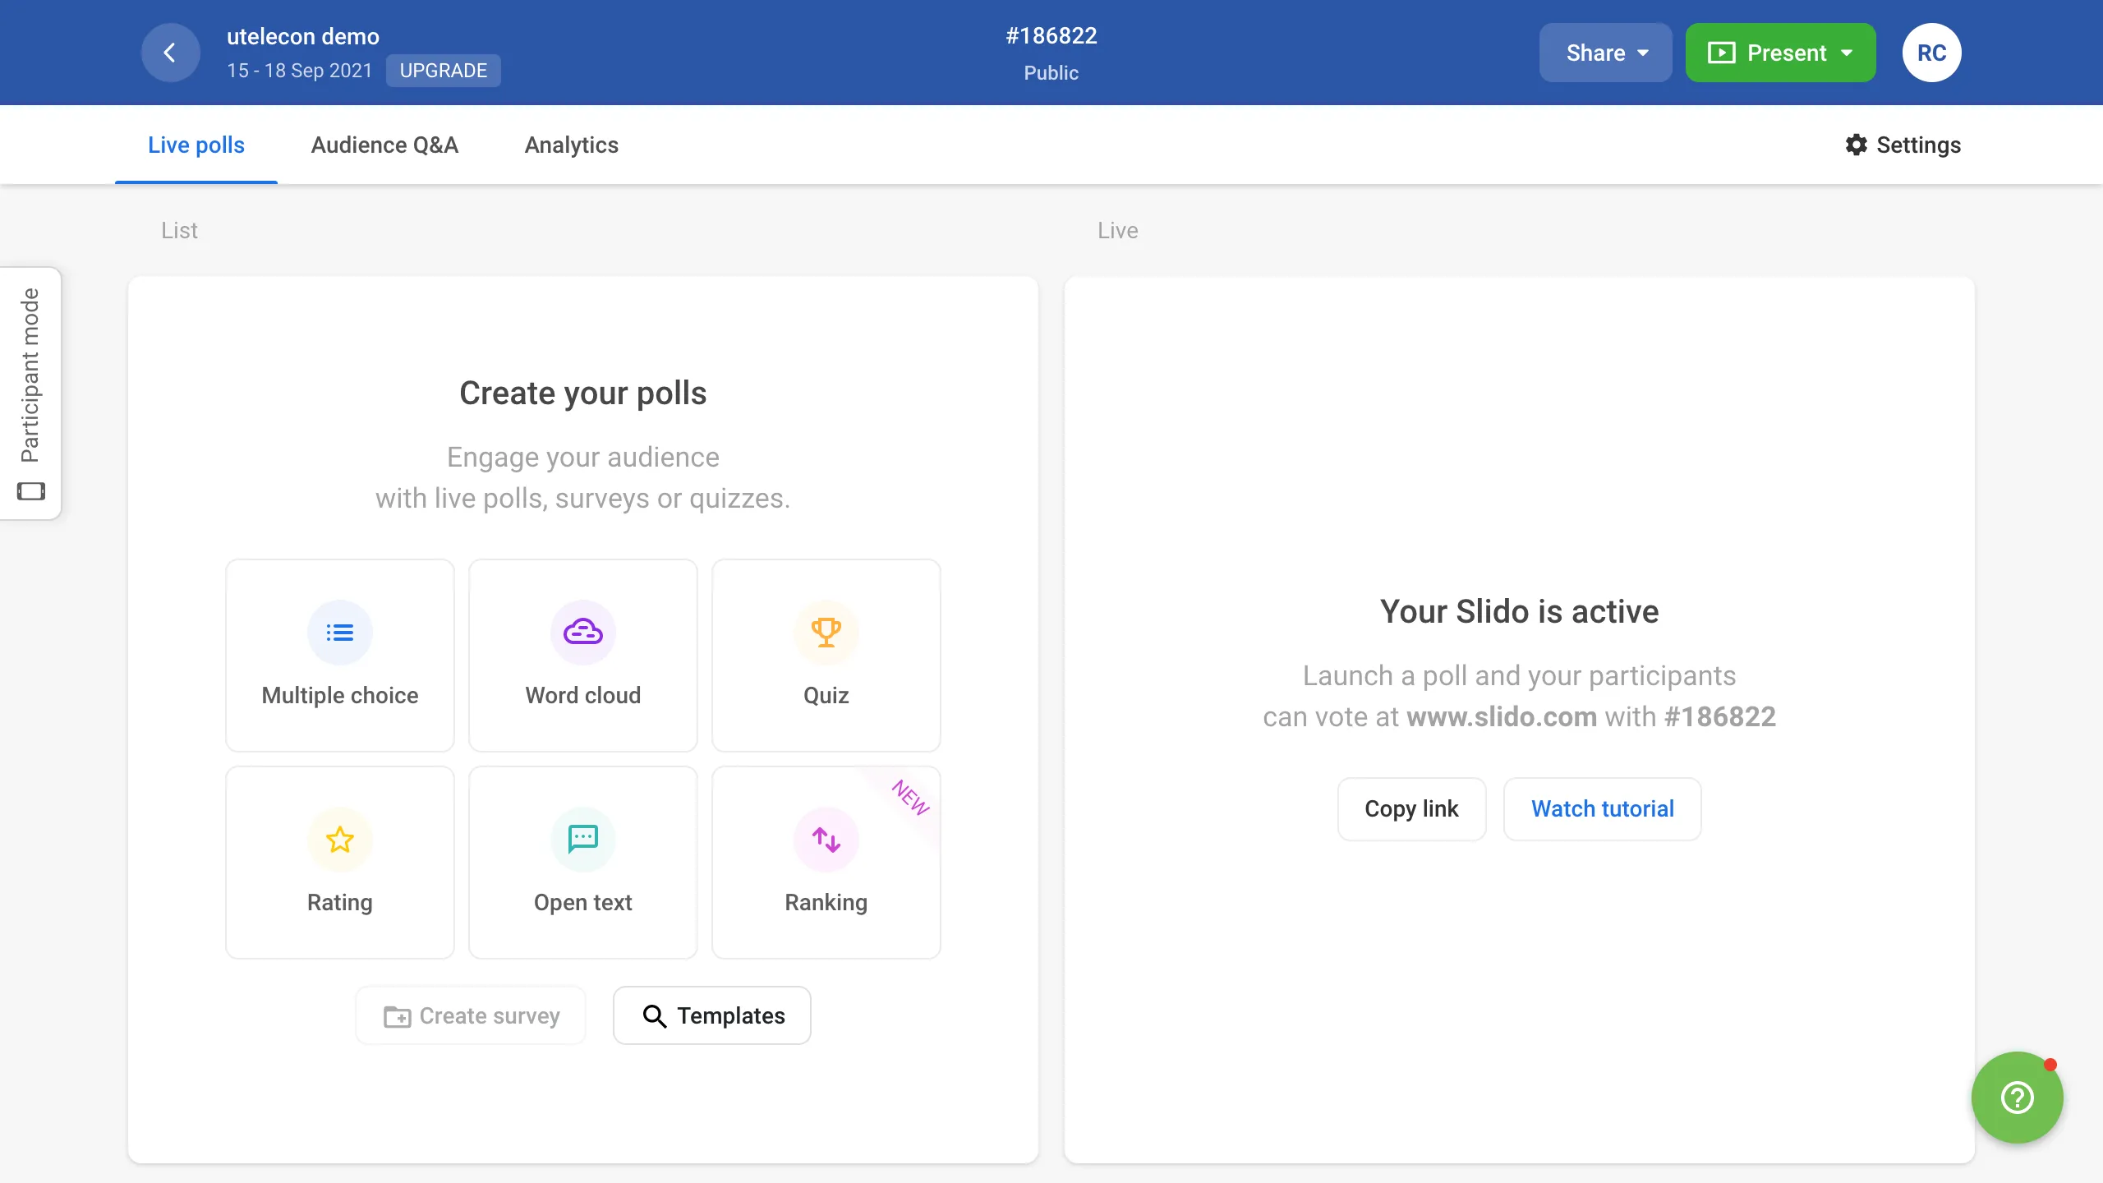2103x1183 pixels.
Task: Open the Templates search button
Action: pyautogui.click(x=711, y=1015)
